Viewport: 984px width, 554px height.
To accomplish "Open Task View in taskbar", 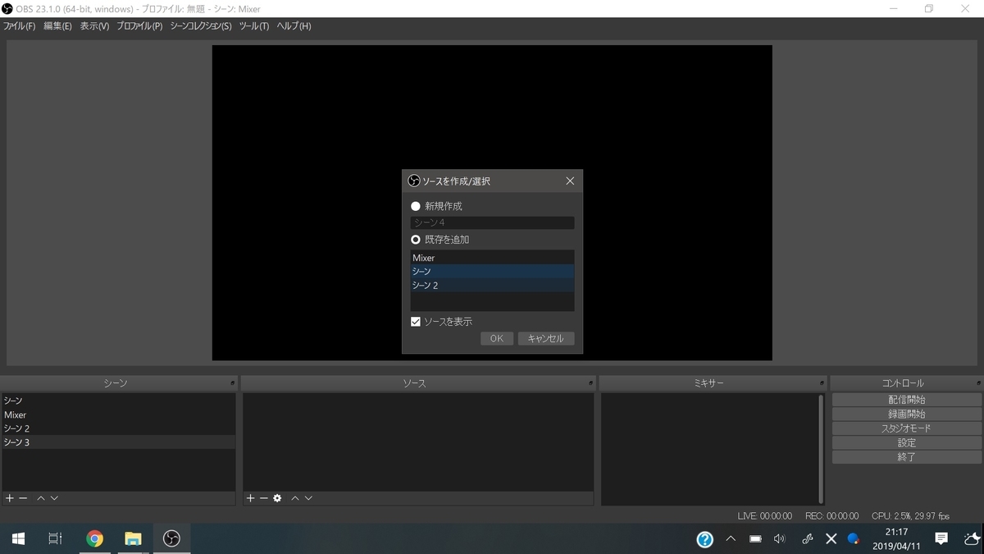I will [x=55, y=538].
